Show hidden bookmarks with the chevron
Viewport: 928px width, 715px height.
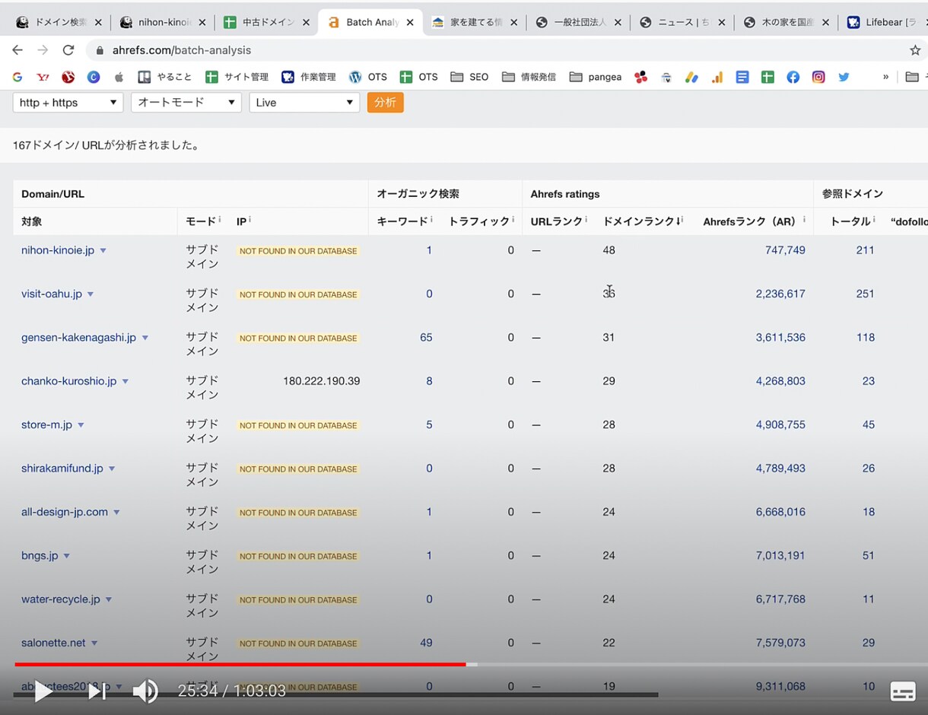point(885,77)
